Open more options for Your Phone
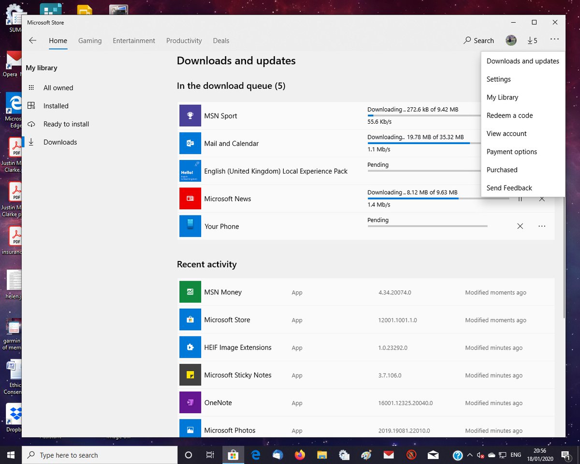The height and width of the screenshot is (464, 580). [542, 226]
